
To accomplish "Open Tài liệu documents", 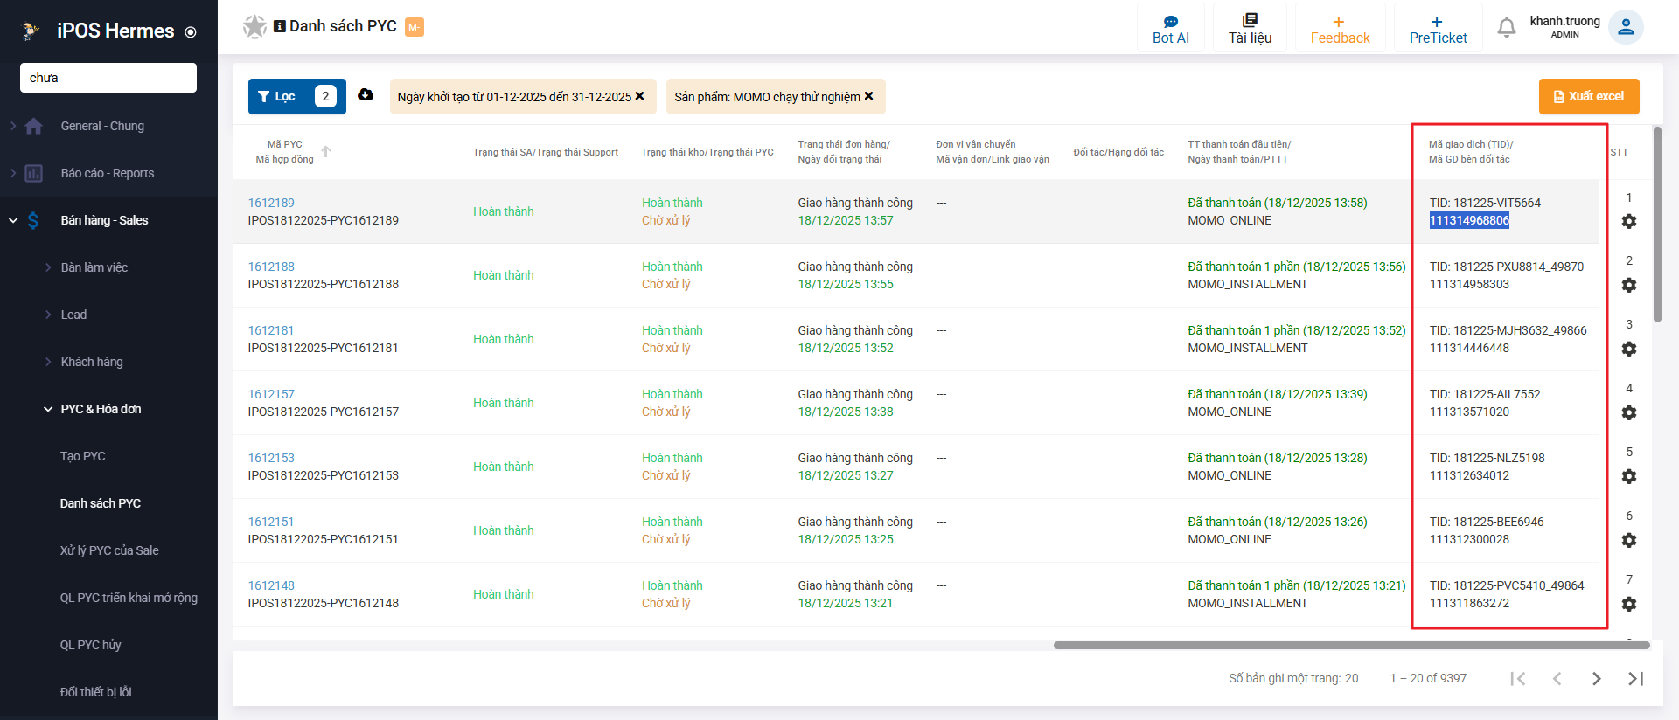I will [1250, 29].
